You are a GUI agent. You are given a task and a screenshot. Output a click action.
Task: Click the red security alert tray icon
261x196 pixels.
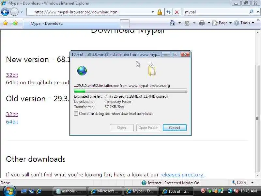[203, 191]
